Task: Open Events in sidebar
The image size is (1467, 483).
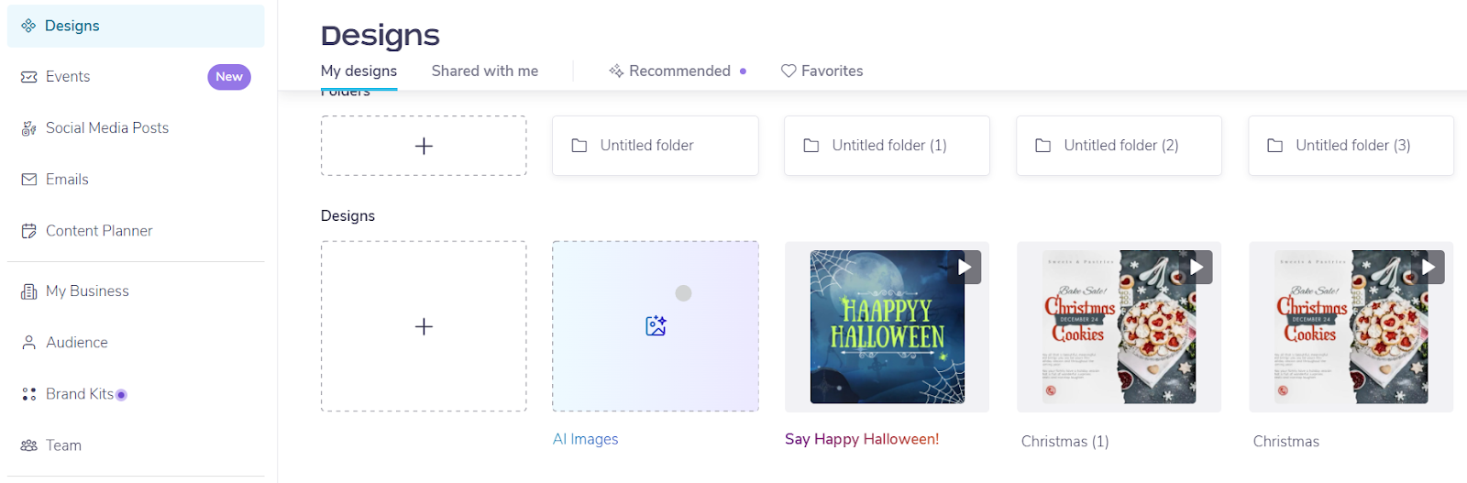Action: pos(136,77)
